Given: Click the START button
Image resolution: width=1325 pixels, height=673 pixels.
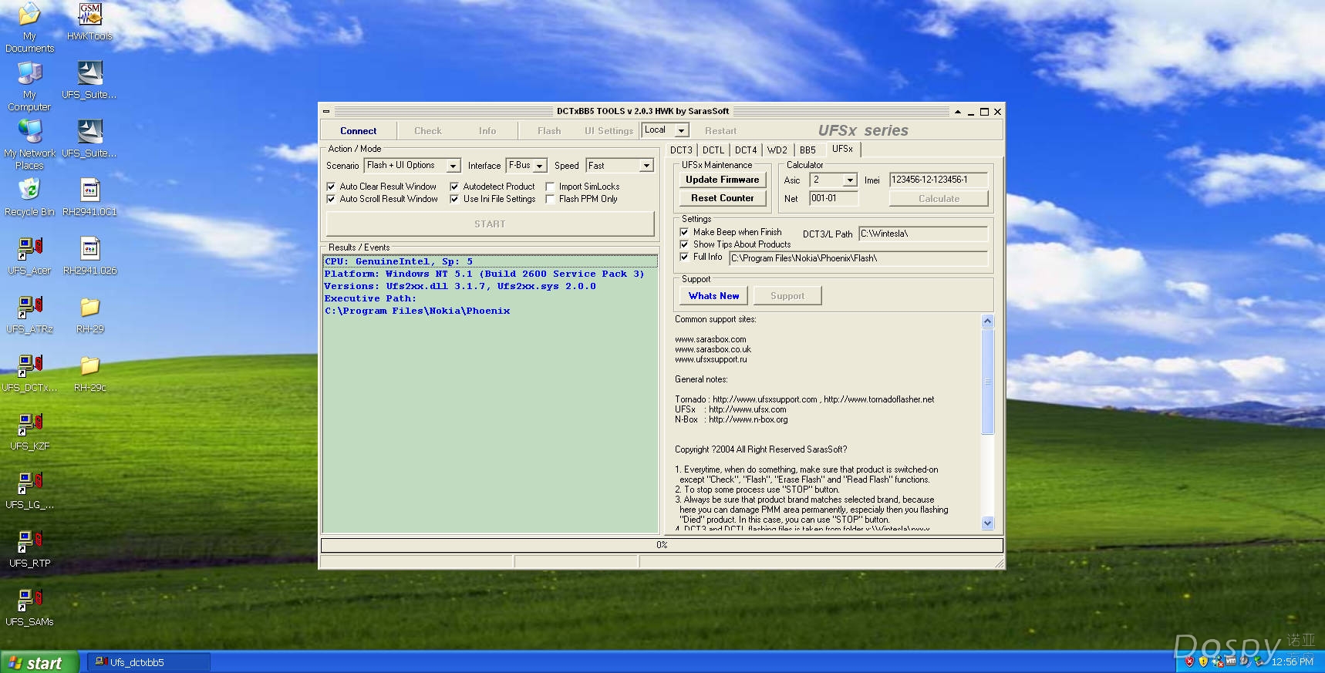Looking at the screenshot, I should point(490,224).
